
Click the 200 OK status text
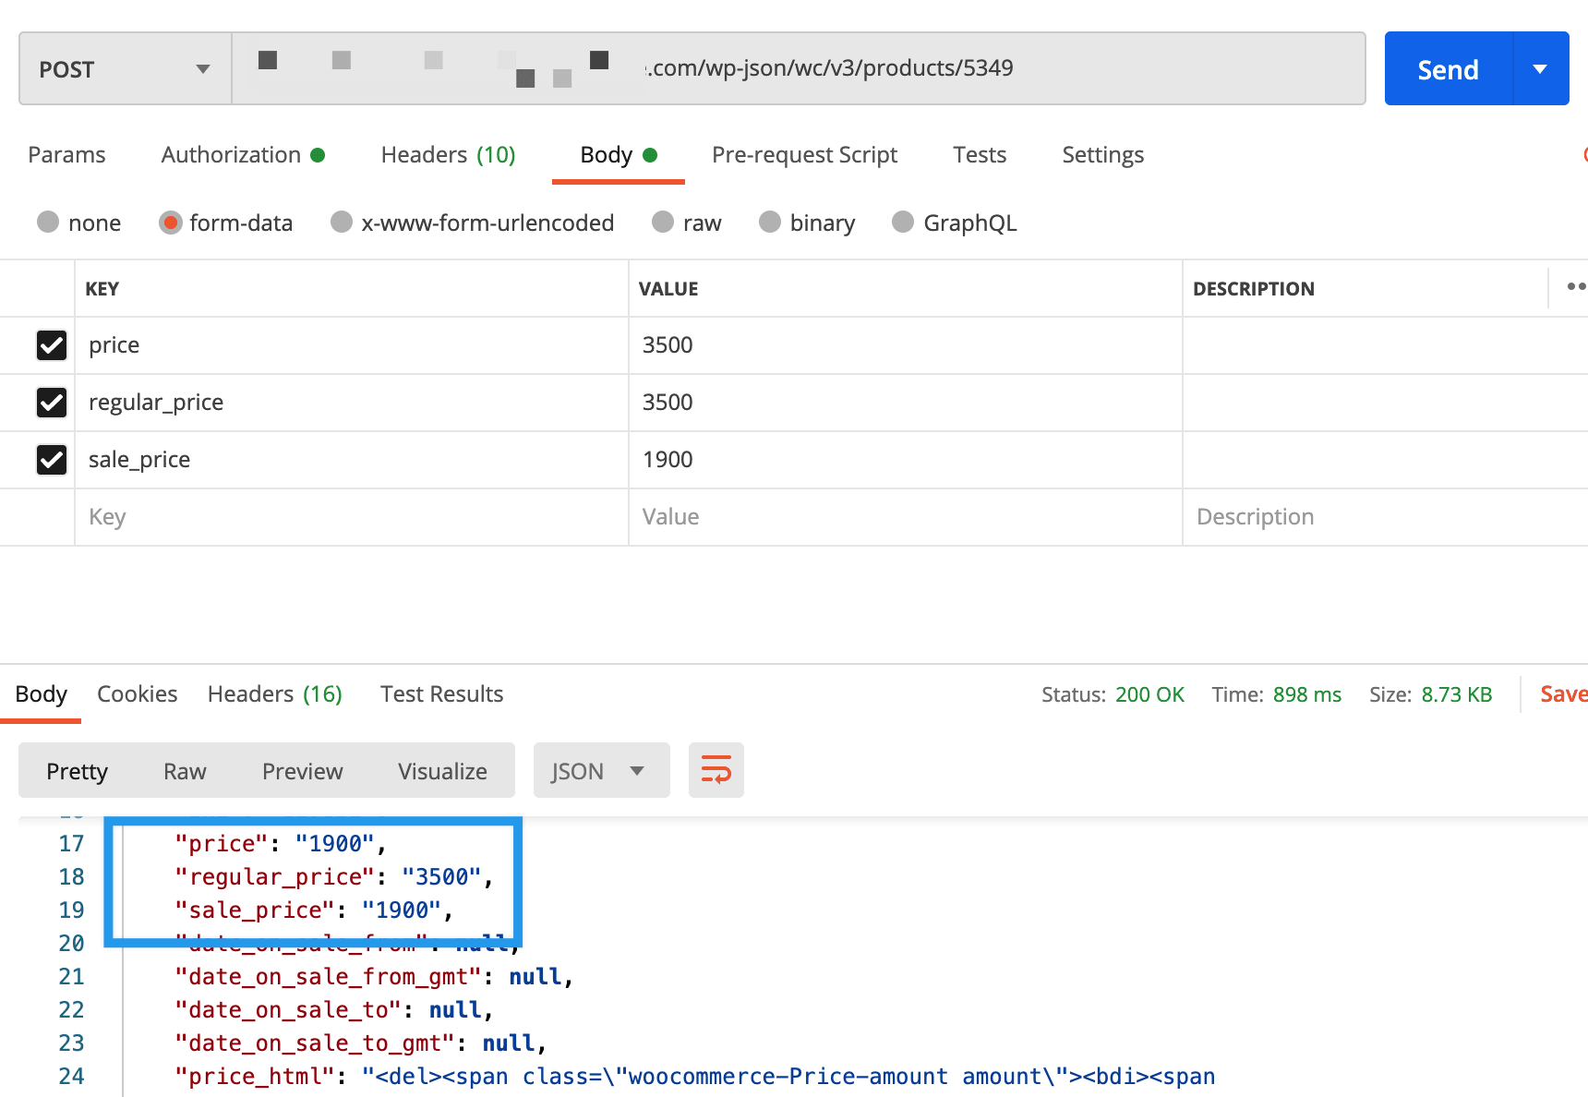1149,694
